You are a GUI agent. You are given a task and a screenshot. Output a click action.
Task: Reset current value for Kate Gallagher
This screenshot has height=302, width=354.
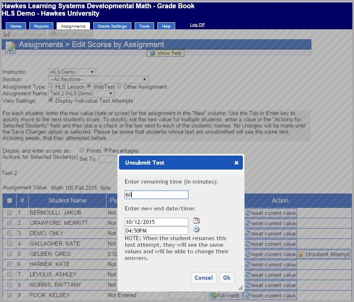tap(270, 244)
